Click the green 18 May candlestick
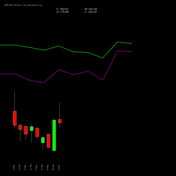The width and height of the screenshot is (176, 176). 43,140
